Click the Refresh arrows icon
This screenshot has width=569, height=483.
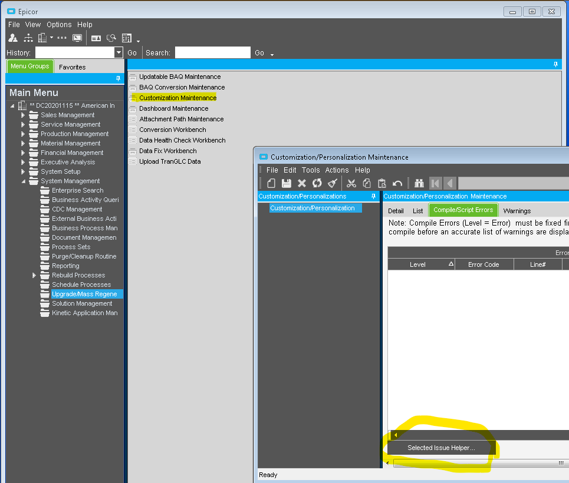coord(317,184)
